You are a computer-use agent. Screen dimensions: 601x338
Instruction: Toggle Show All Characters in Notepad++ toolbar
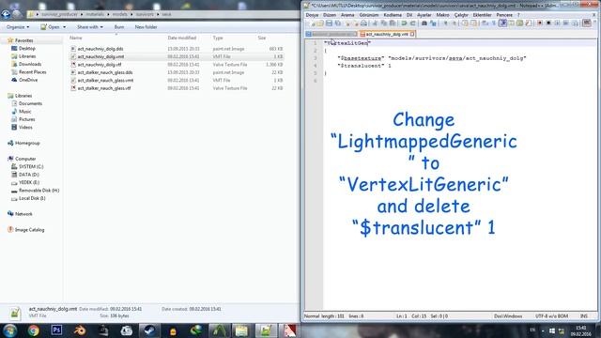click(494, 23)
